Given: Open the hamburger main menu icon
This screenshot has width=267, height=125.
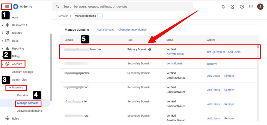Looking at the screenshot, I should pos(7,7).
